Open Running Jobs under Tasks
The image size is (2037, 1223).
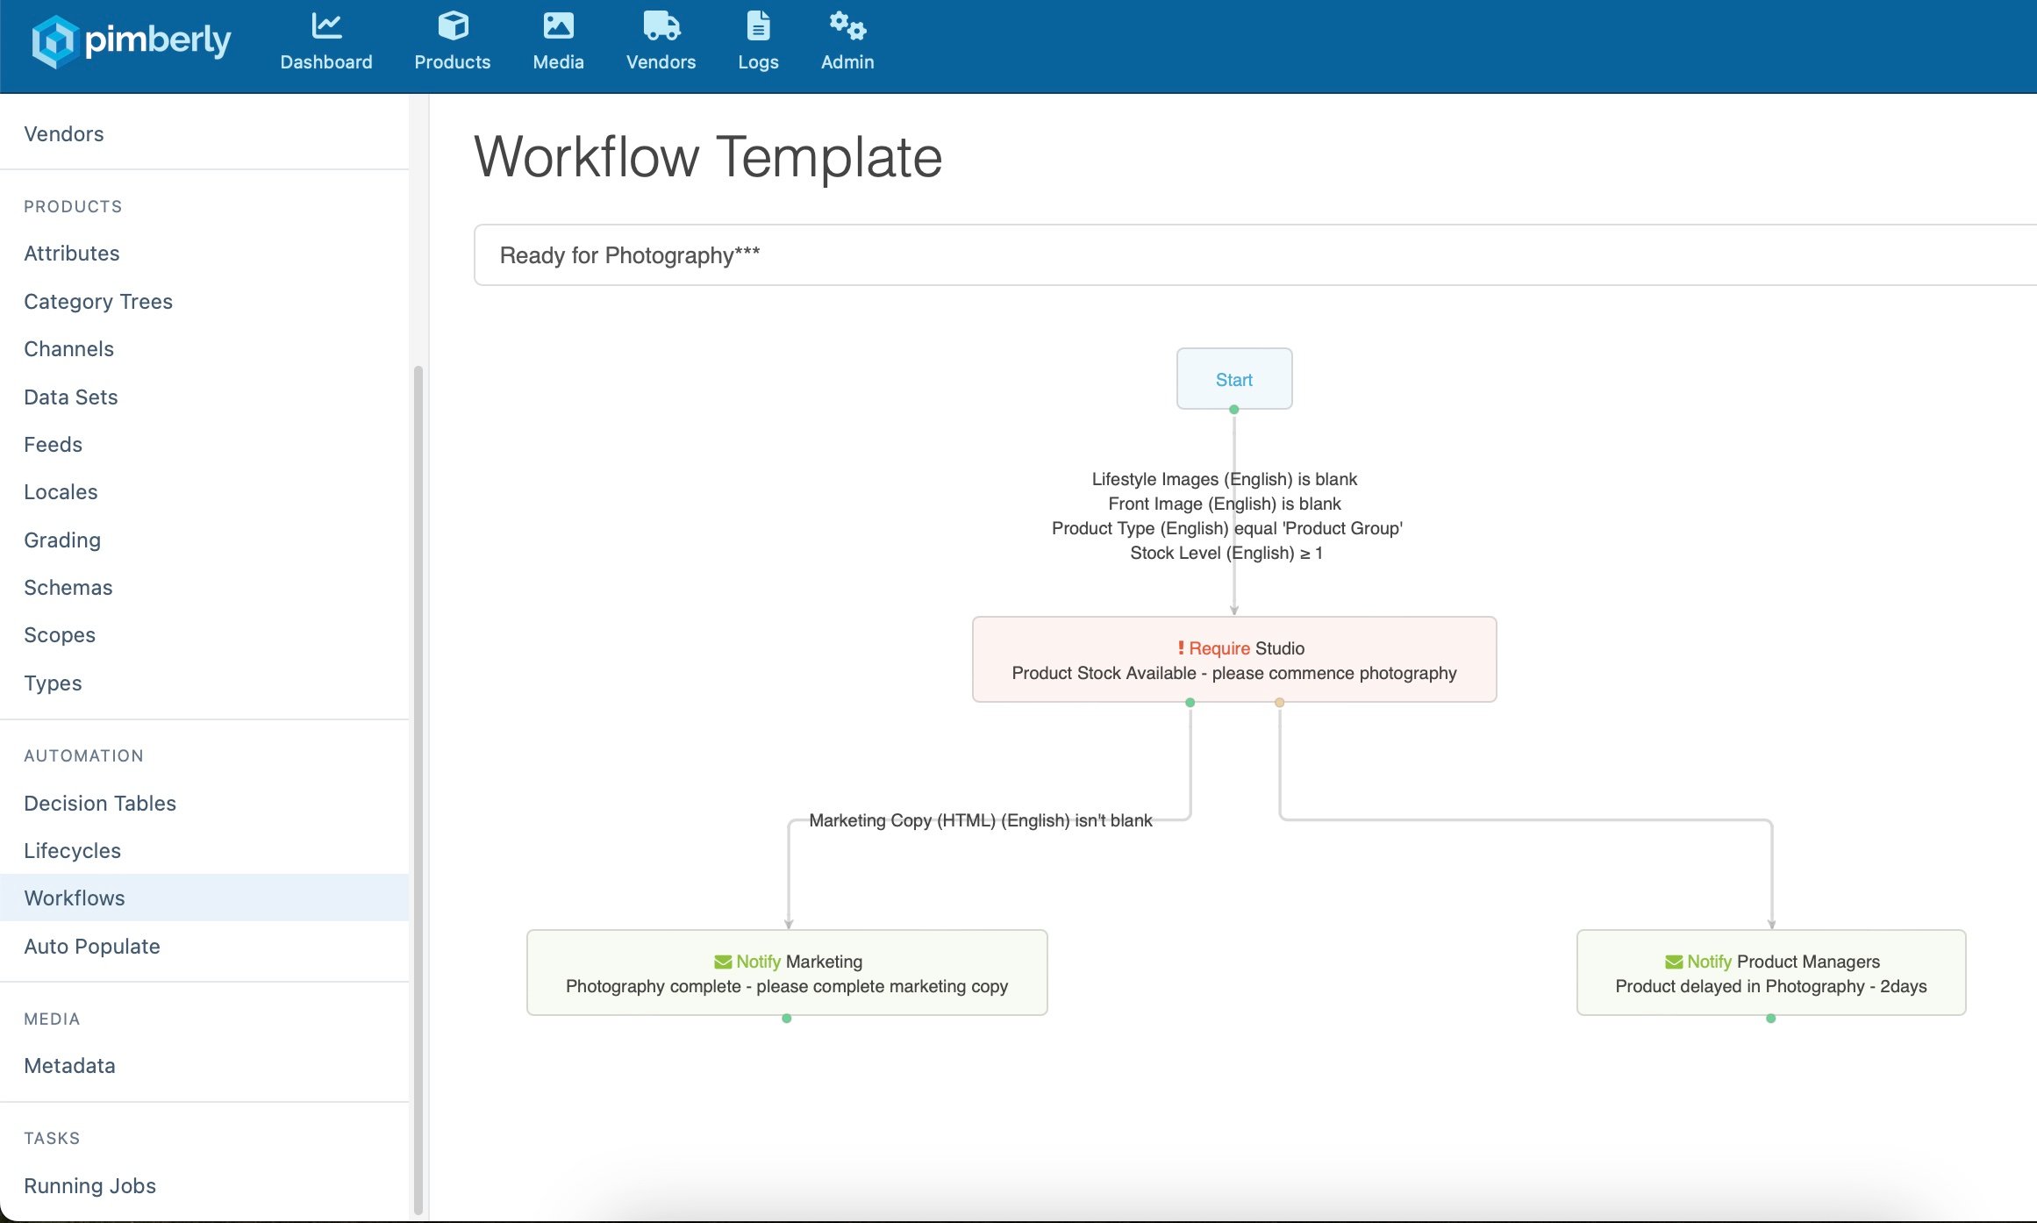(89, 1185)
